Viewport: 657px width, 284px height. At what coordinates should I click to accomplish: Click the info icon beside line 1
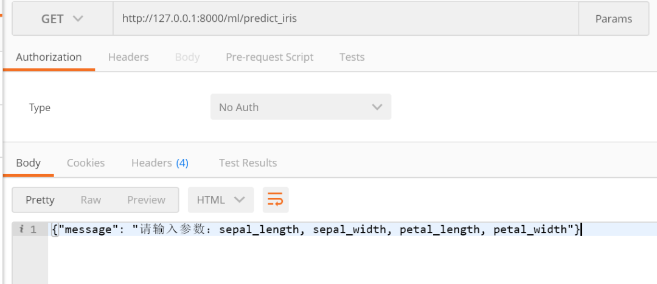point(21,229)
